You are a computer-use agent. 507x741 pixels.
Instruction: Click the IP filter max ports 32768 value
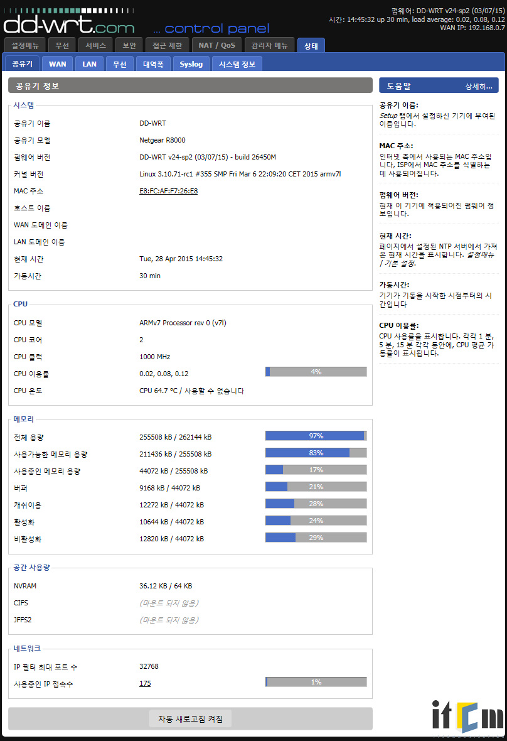click(149, 666)
